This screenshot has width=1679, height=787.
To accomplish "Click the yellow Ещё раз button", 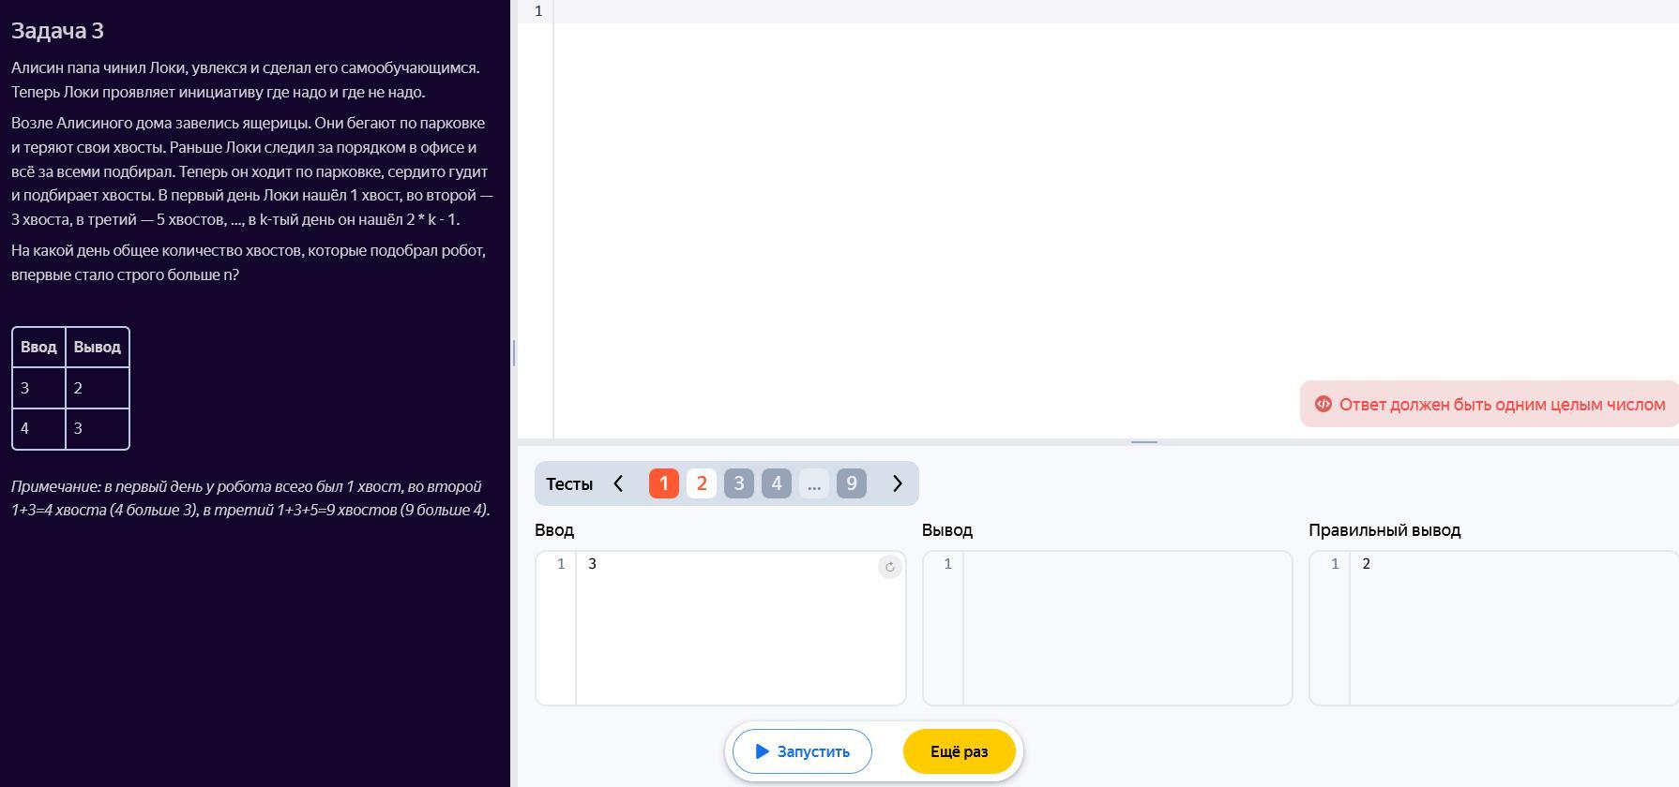I will click(959, 751).
